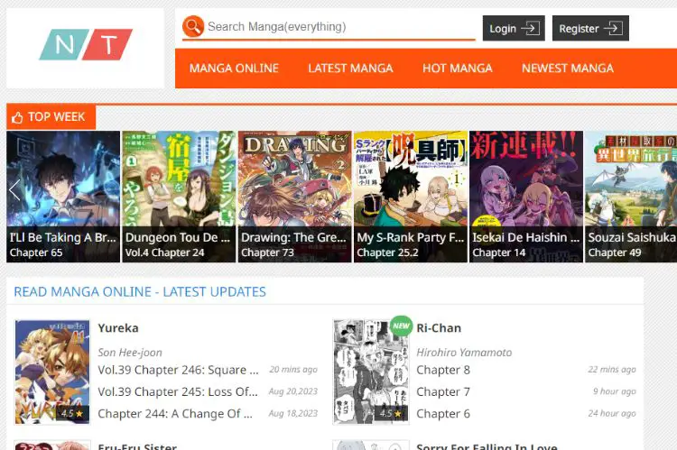Open the Yureka title link
This screenshot has width=677, height=450.
pyautogui.click(x=118, y=328)
